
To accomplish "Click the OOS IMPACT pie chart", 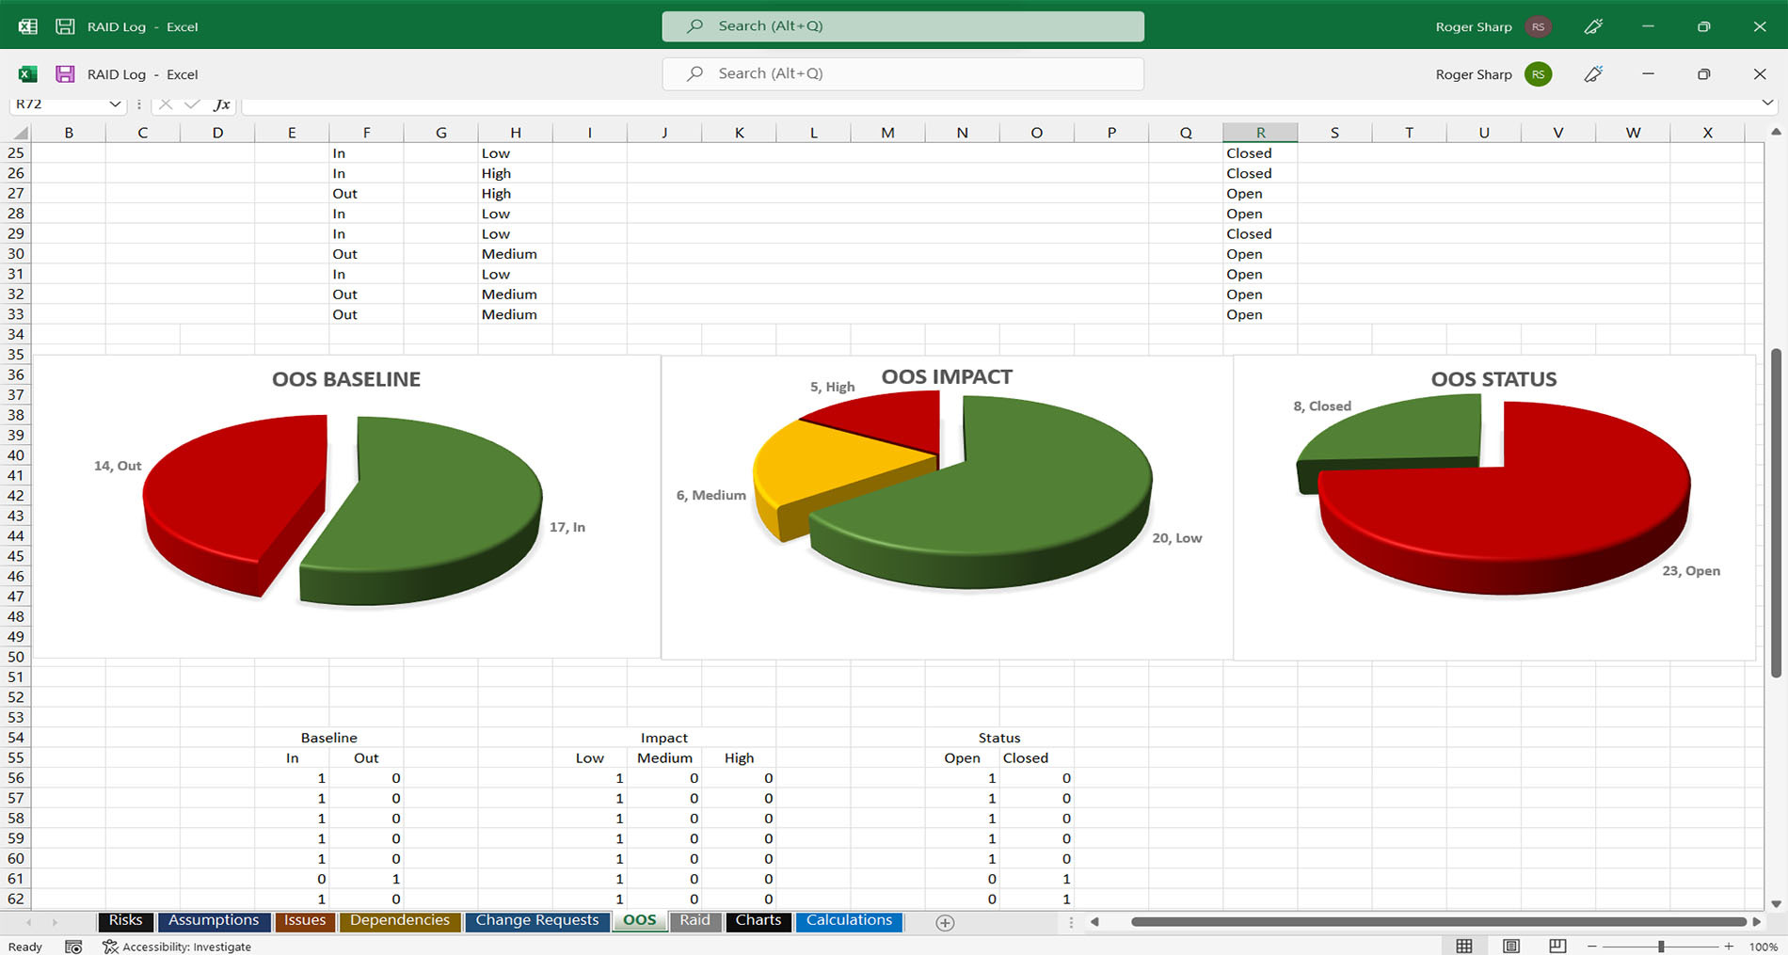I will [947, 507].
